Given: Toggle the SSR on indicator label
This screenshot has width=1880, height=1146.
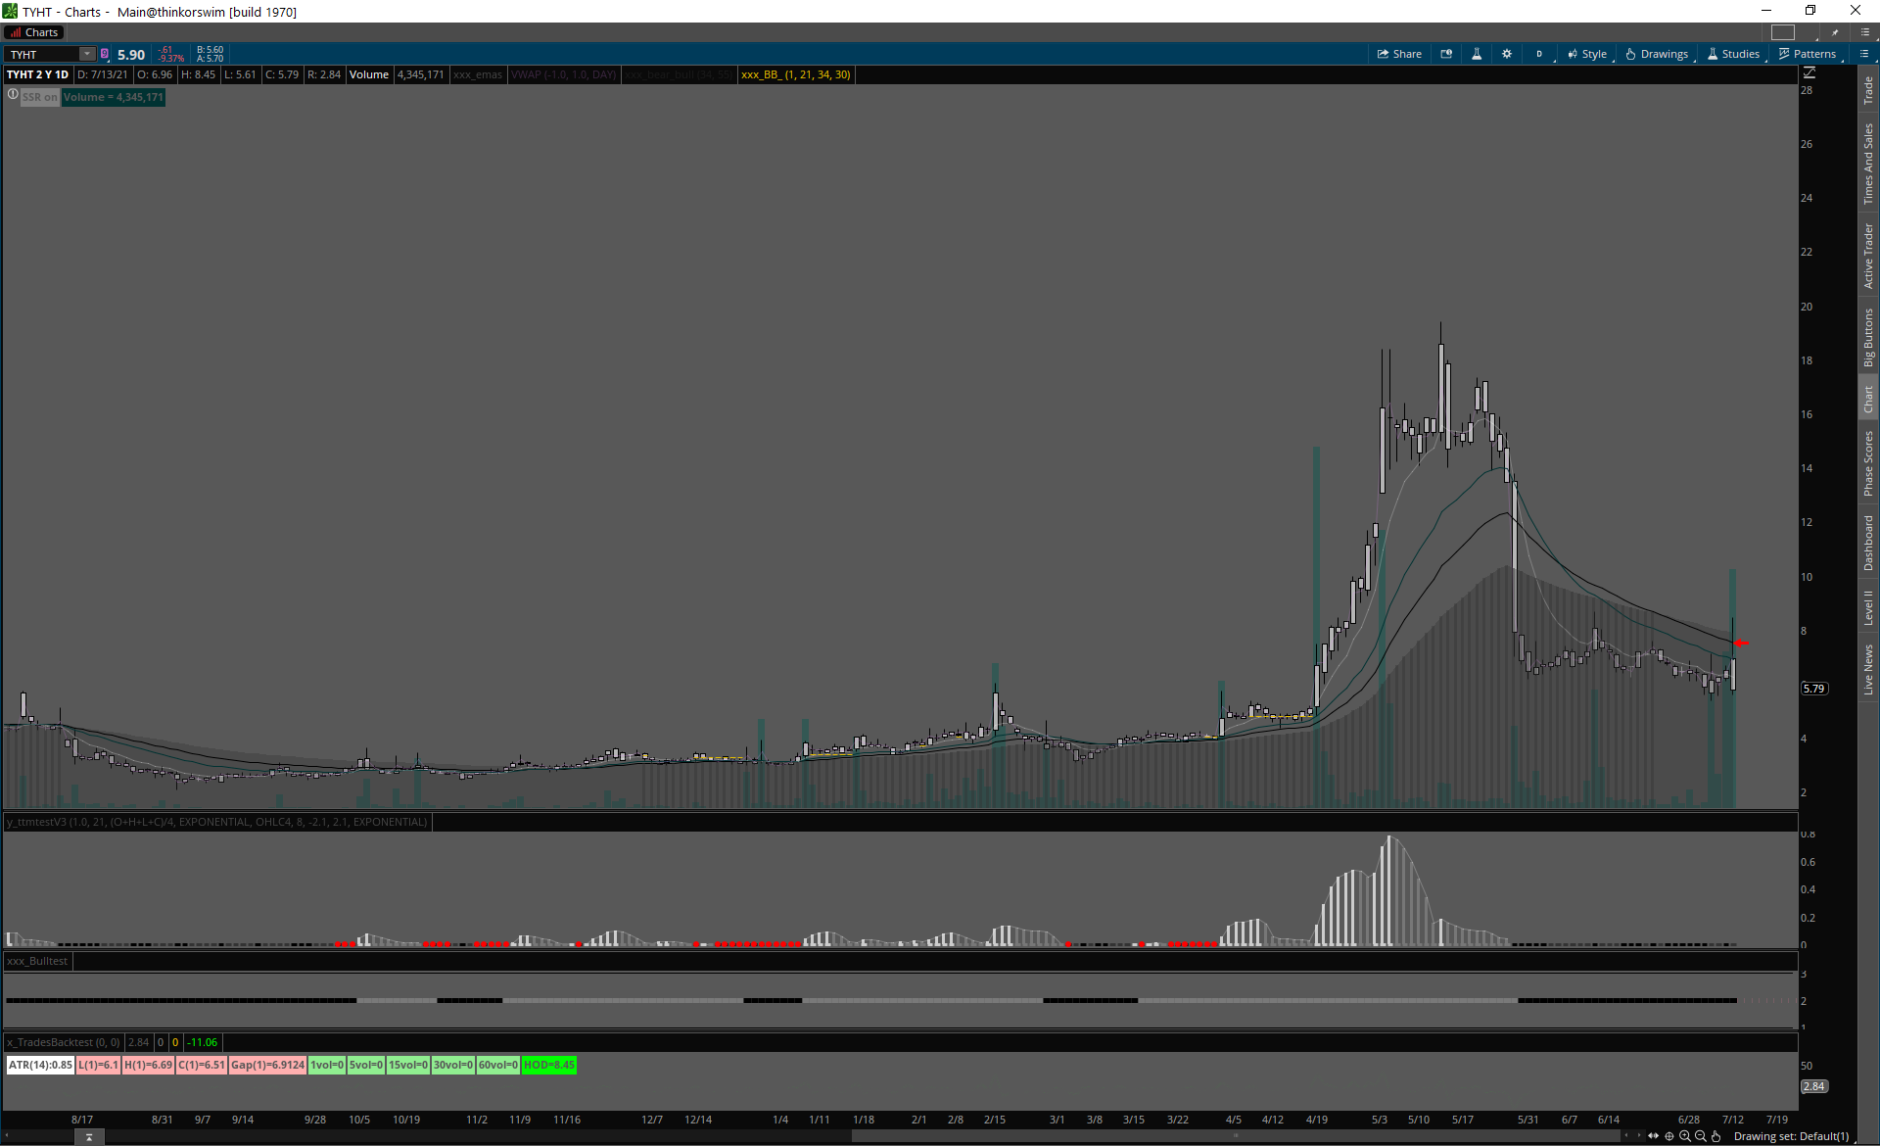Looking at the screenshot, I should click(40, 97).
